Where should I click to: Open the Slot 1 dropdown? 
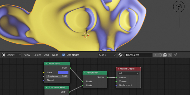107,55
